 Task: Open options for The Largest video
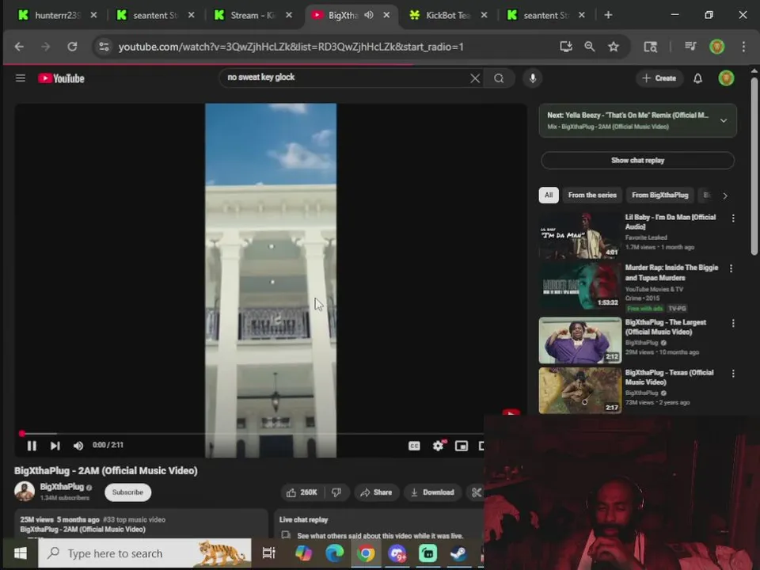pyautogui.click(x=733, y=323)
